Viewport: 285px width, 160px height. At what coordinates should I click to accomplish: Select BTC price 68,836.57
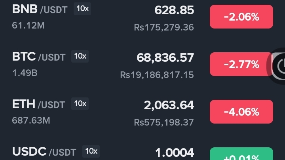(x=165, y=58)
